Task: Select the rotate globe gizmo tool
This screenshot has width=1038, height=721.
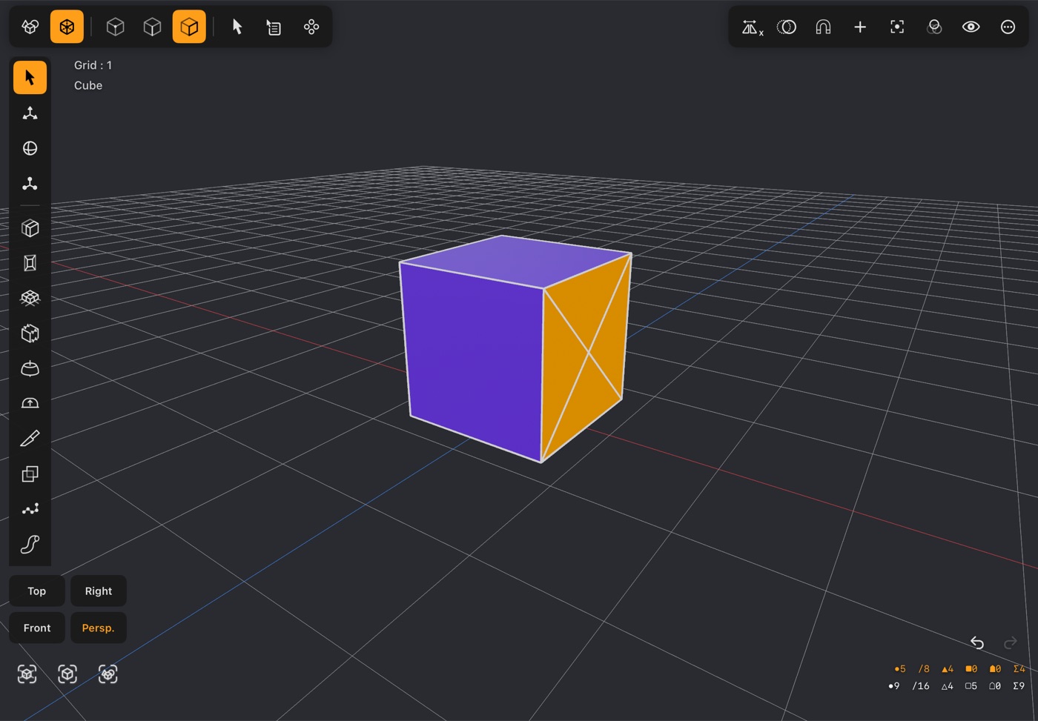Action: 30,148
